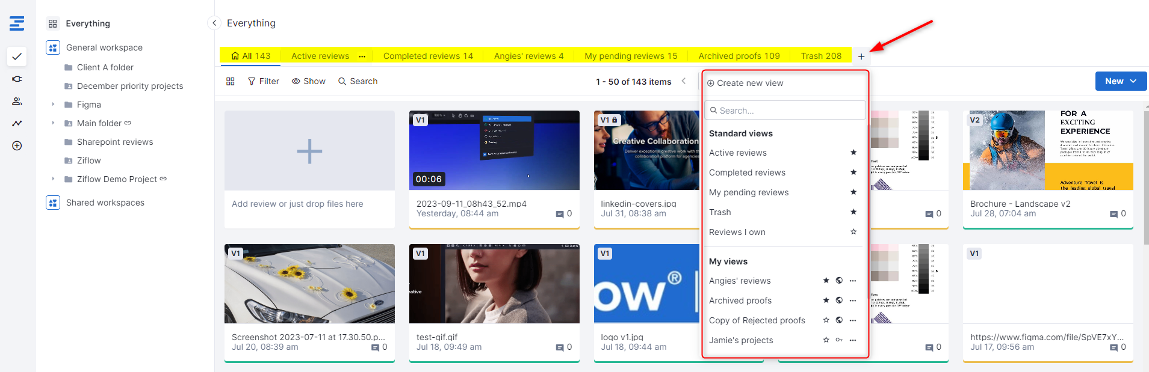Click the Add review plus tile
Image resolution: width=1149 pixels, height=372 pixels.
tap(309, 151)
